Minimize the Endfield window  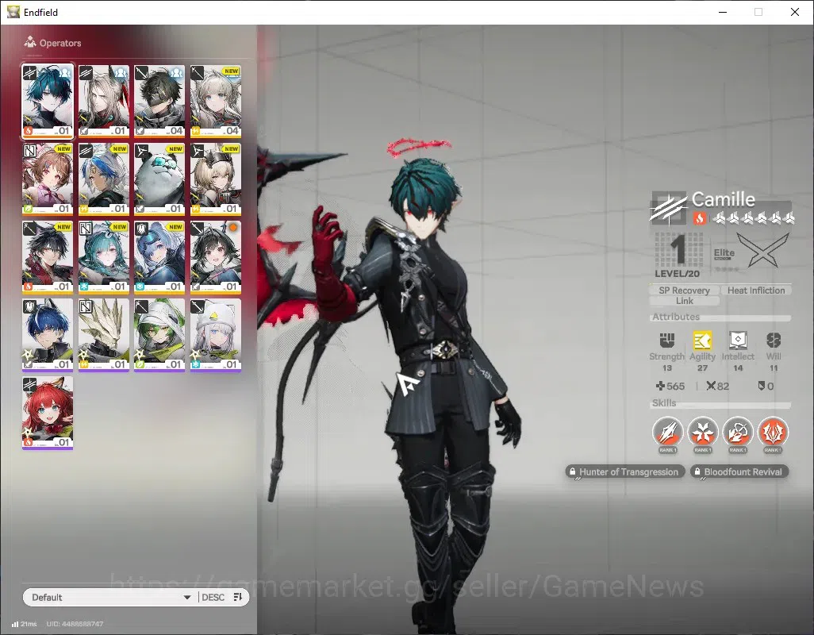(x=722, y=11)
